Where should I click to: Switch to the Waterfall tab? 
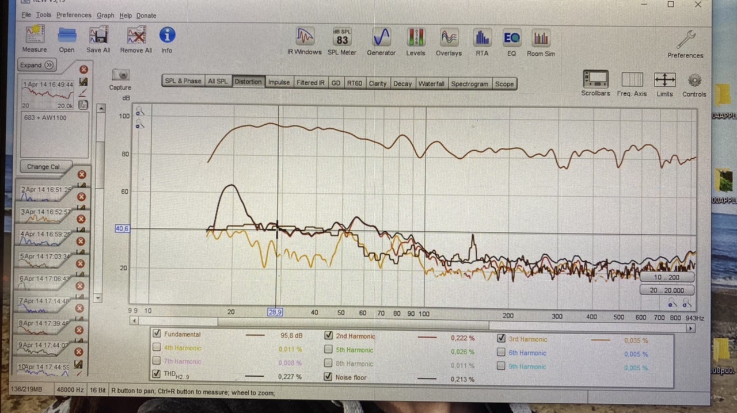pos(431,83)
